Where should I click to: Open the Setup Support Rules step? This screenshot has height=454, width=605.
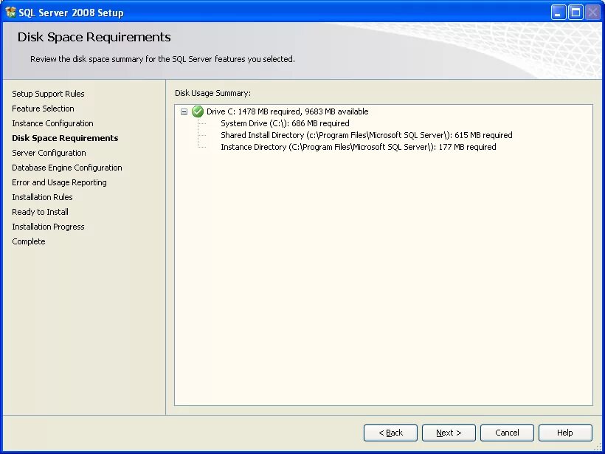48,94
